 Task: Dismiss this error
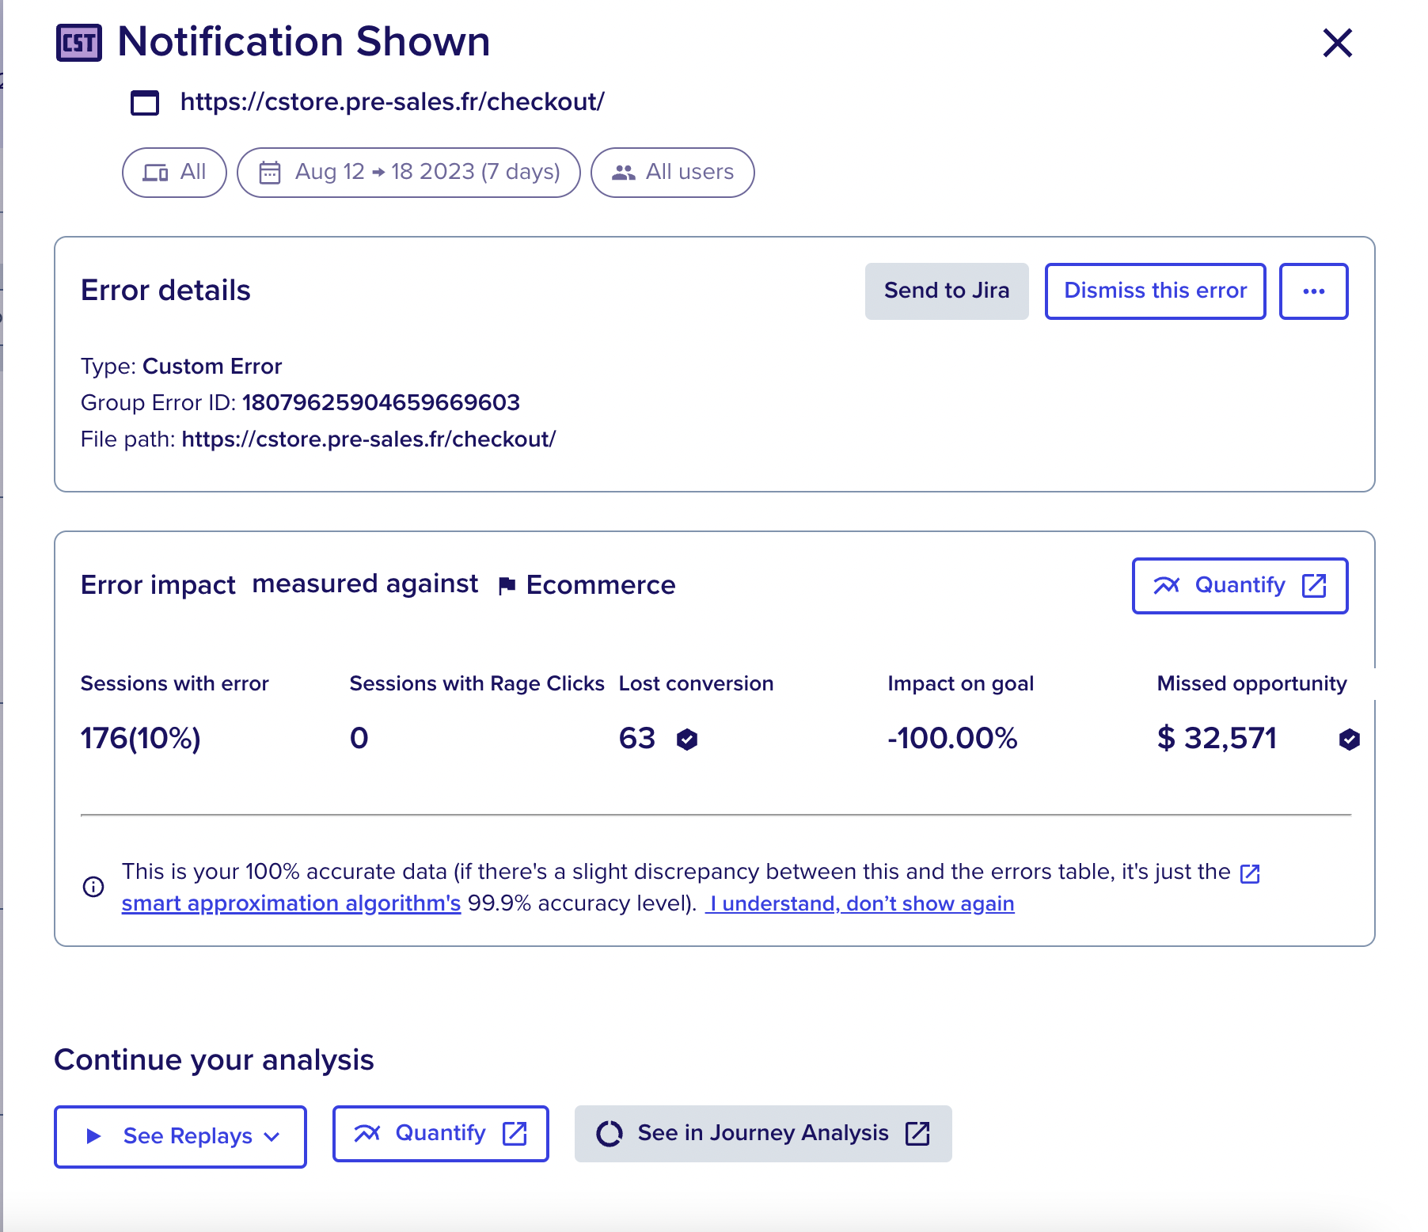pyautogui.click(x=1154, y=291)
